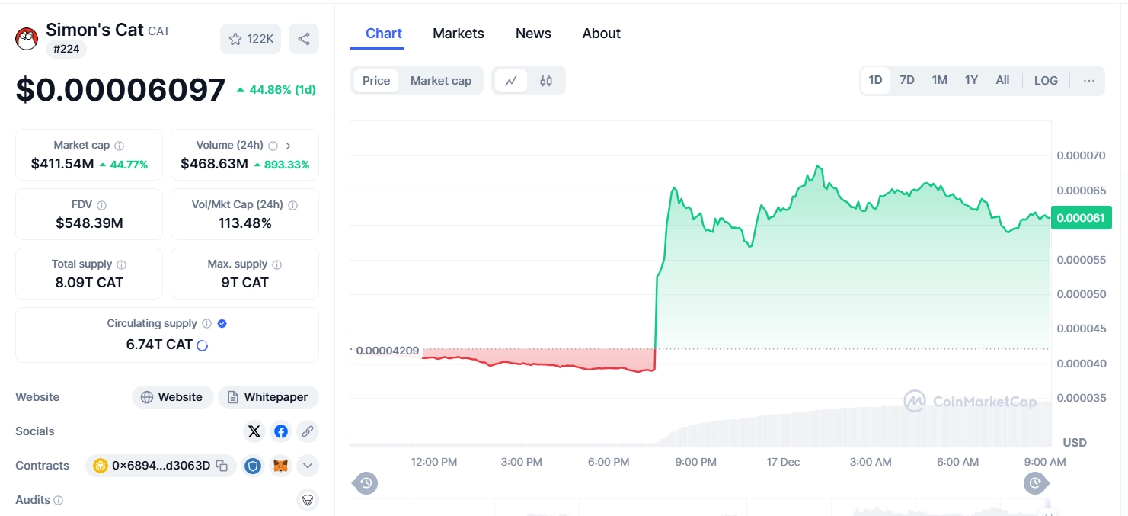Image resolution: width=1128 pixels, height=516 pixels.
Task: Open chart more options ellipsis menu
Action: click(x=1089, y=80)
